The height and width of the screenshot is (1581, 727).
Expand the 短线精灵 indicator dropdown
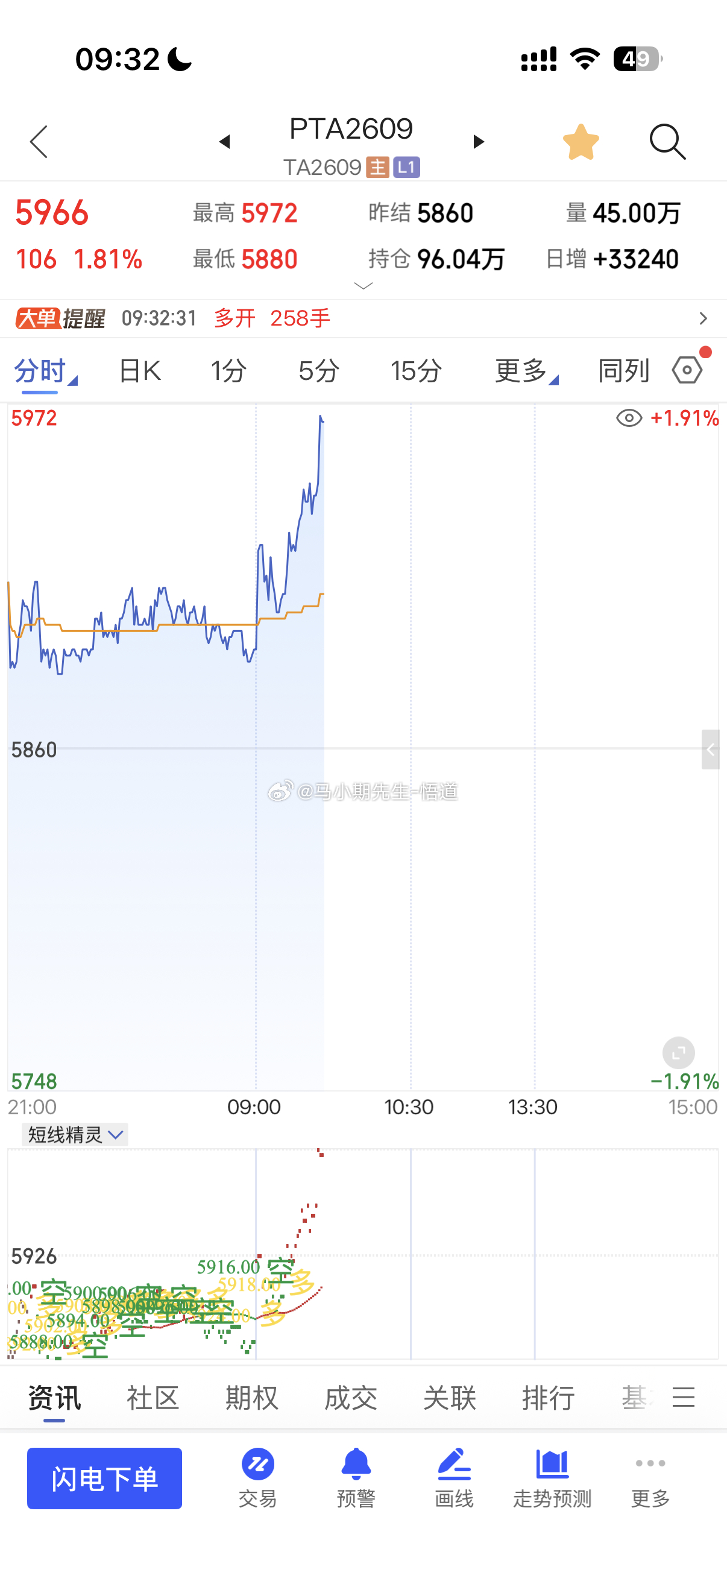click(x=75, y=1135)
